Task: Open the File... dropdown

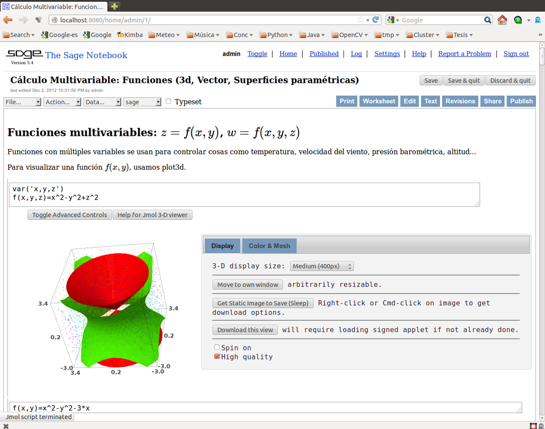Action: (22, 102)
